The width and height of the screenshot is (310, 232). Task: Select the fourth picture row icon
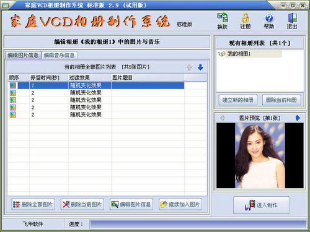(x=13, y=107)
